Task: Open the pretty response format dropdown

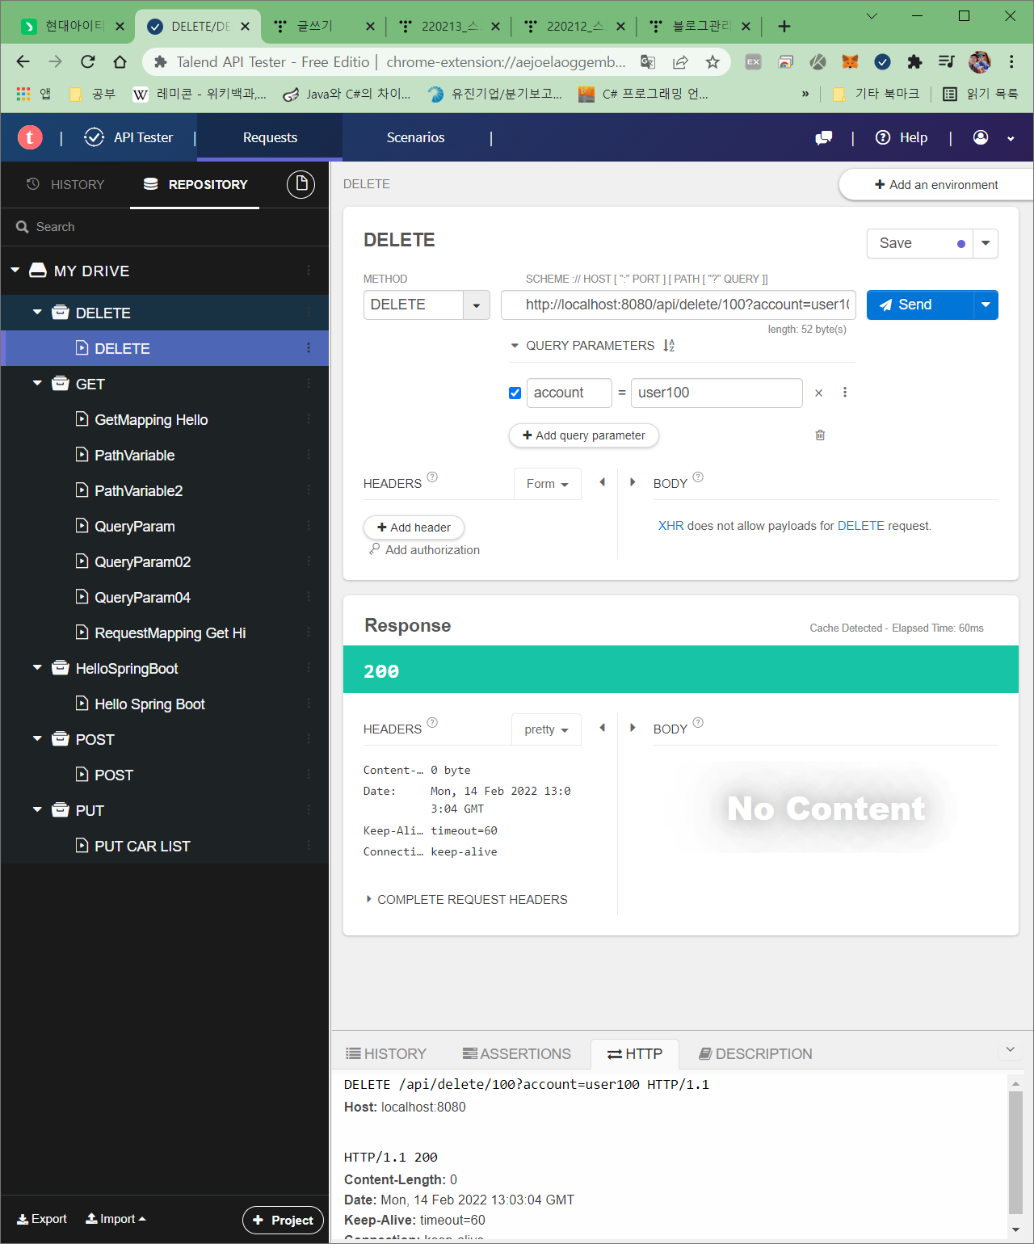Action: 547,729
